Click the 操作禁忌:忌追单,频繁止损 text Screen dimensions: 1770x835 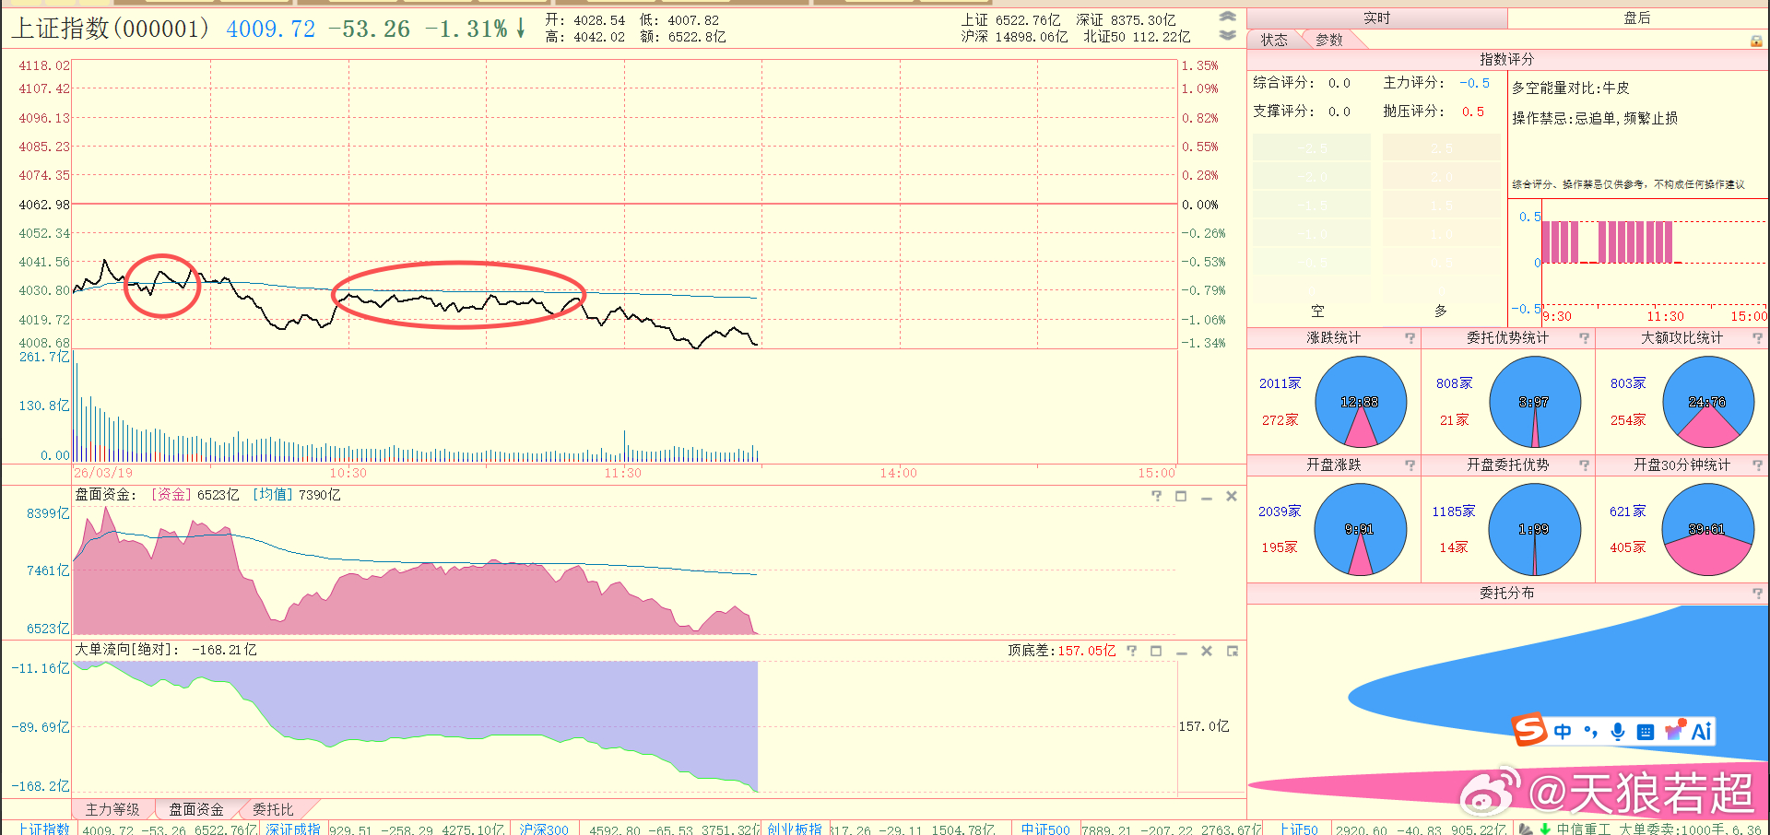1595,119
